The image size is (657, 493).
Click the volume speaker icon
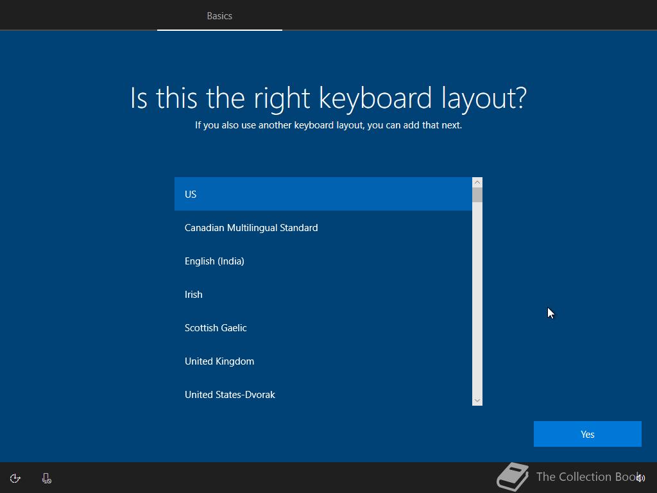tap(641, 478)
